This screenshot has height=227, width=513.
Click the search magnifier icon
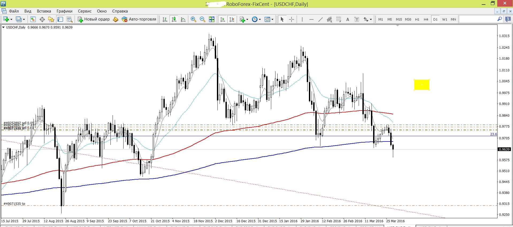click(x=499, y=19)
